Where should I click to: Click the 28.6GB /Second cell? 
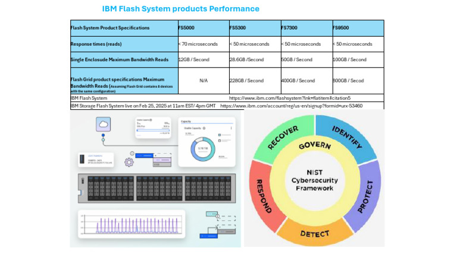255,59
